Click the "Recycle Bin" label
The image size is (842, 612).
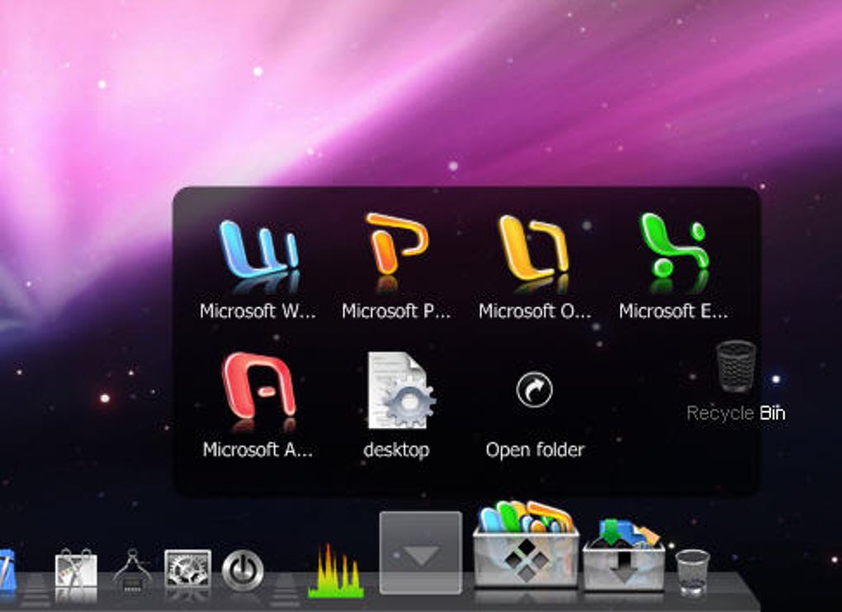[x=736, y=413]
